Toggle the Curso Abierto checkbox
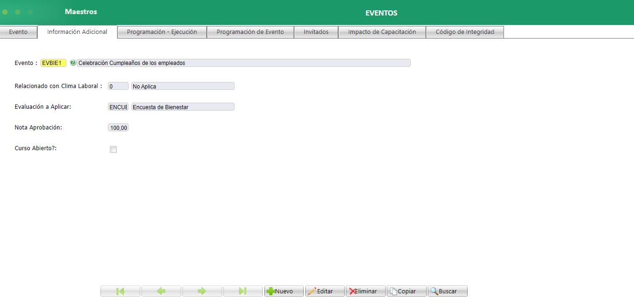The image size is (634, 307). (113, 149)
